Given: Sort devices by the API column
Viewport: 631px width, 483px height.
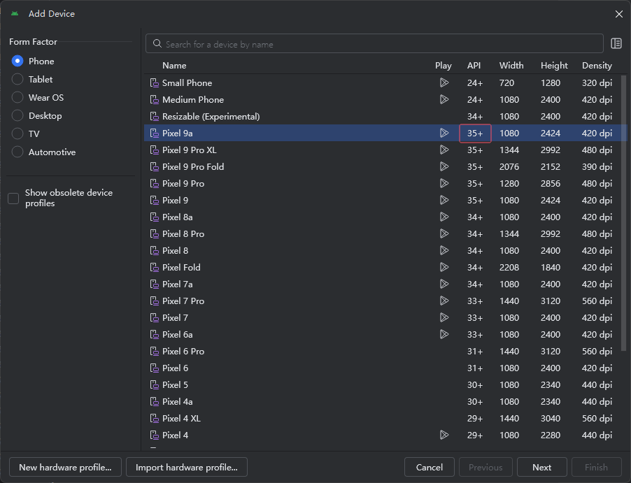Looking at the screenshot, I should (x=474, y=66).
